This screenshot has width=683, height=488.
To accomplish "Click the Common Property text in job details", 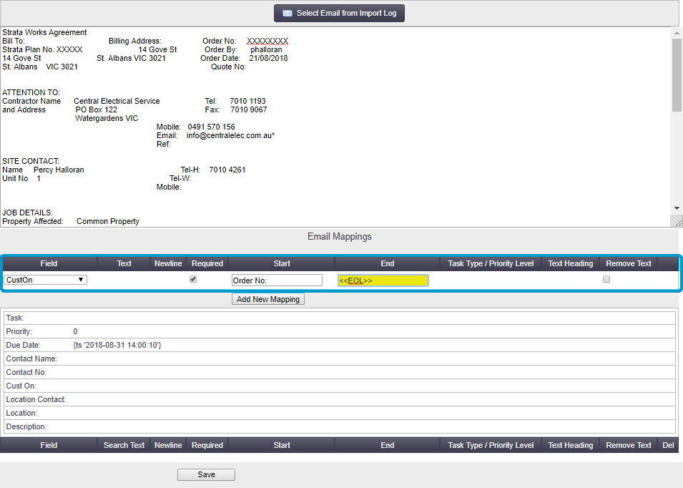I will pos(108,221).
